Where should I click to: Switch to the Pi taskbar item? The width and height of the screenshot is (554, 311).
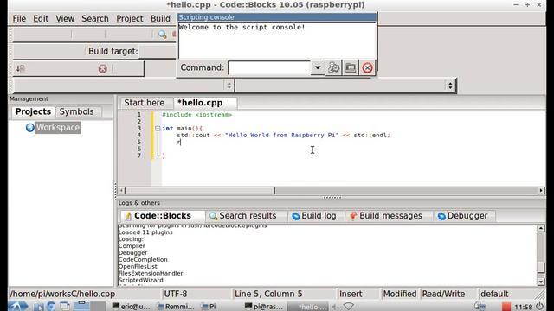pyautogui.click(x=209, y=307)
